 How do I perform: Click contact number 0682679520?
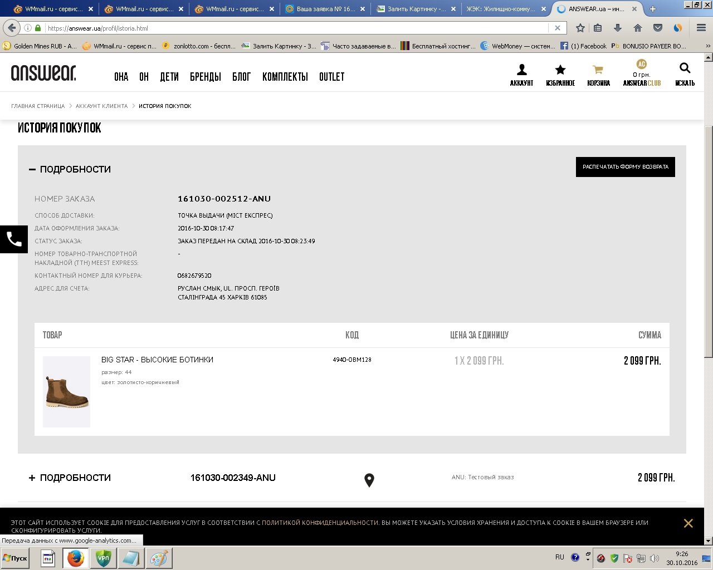[194, 276]
